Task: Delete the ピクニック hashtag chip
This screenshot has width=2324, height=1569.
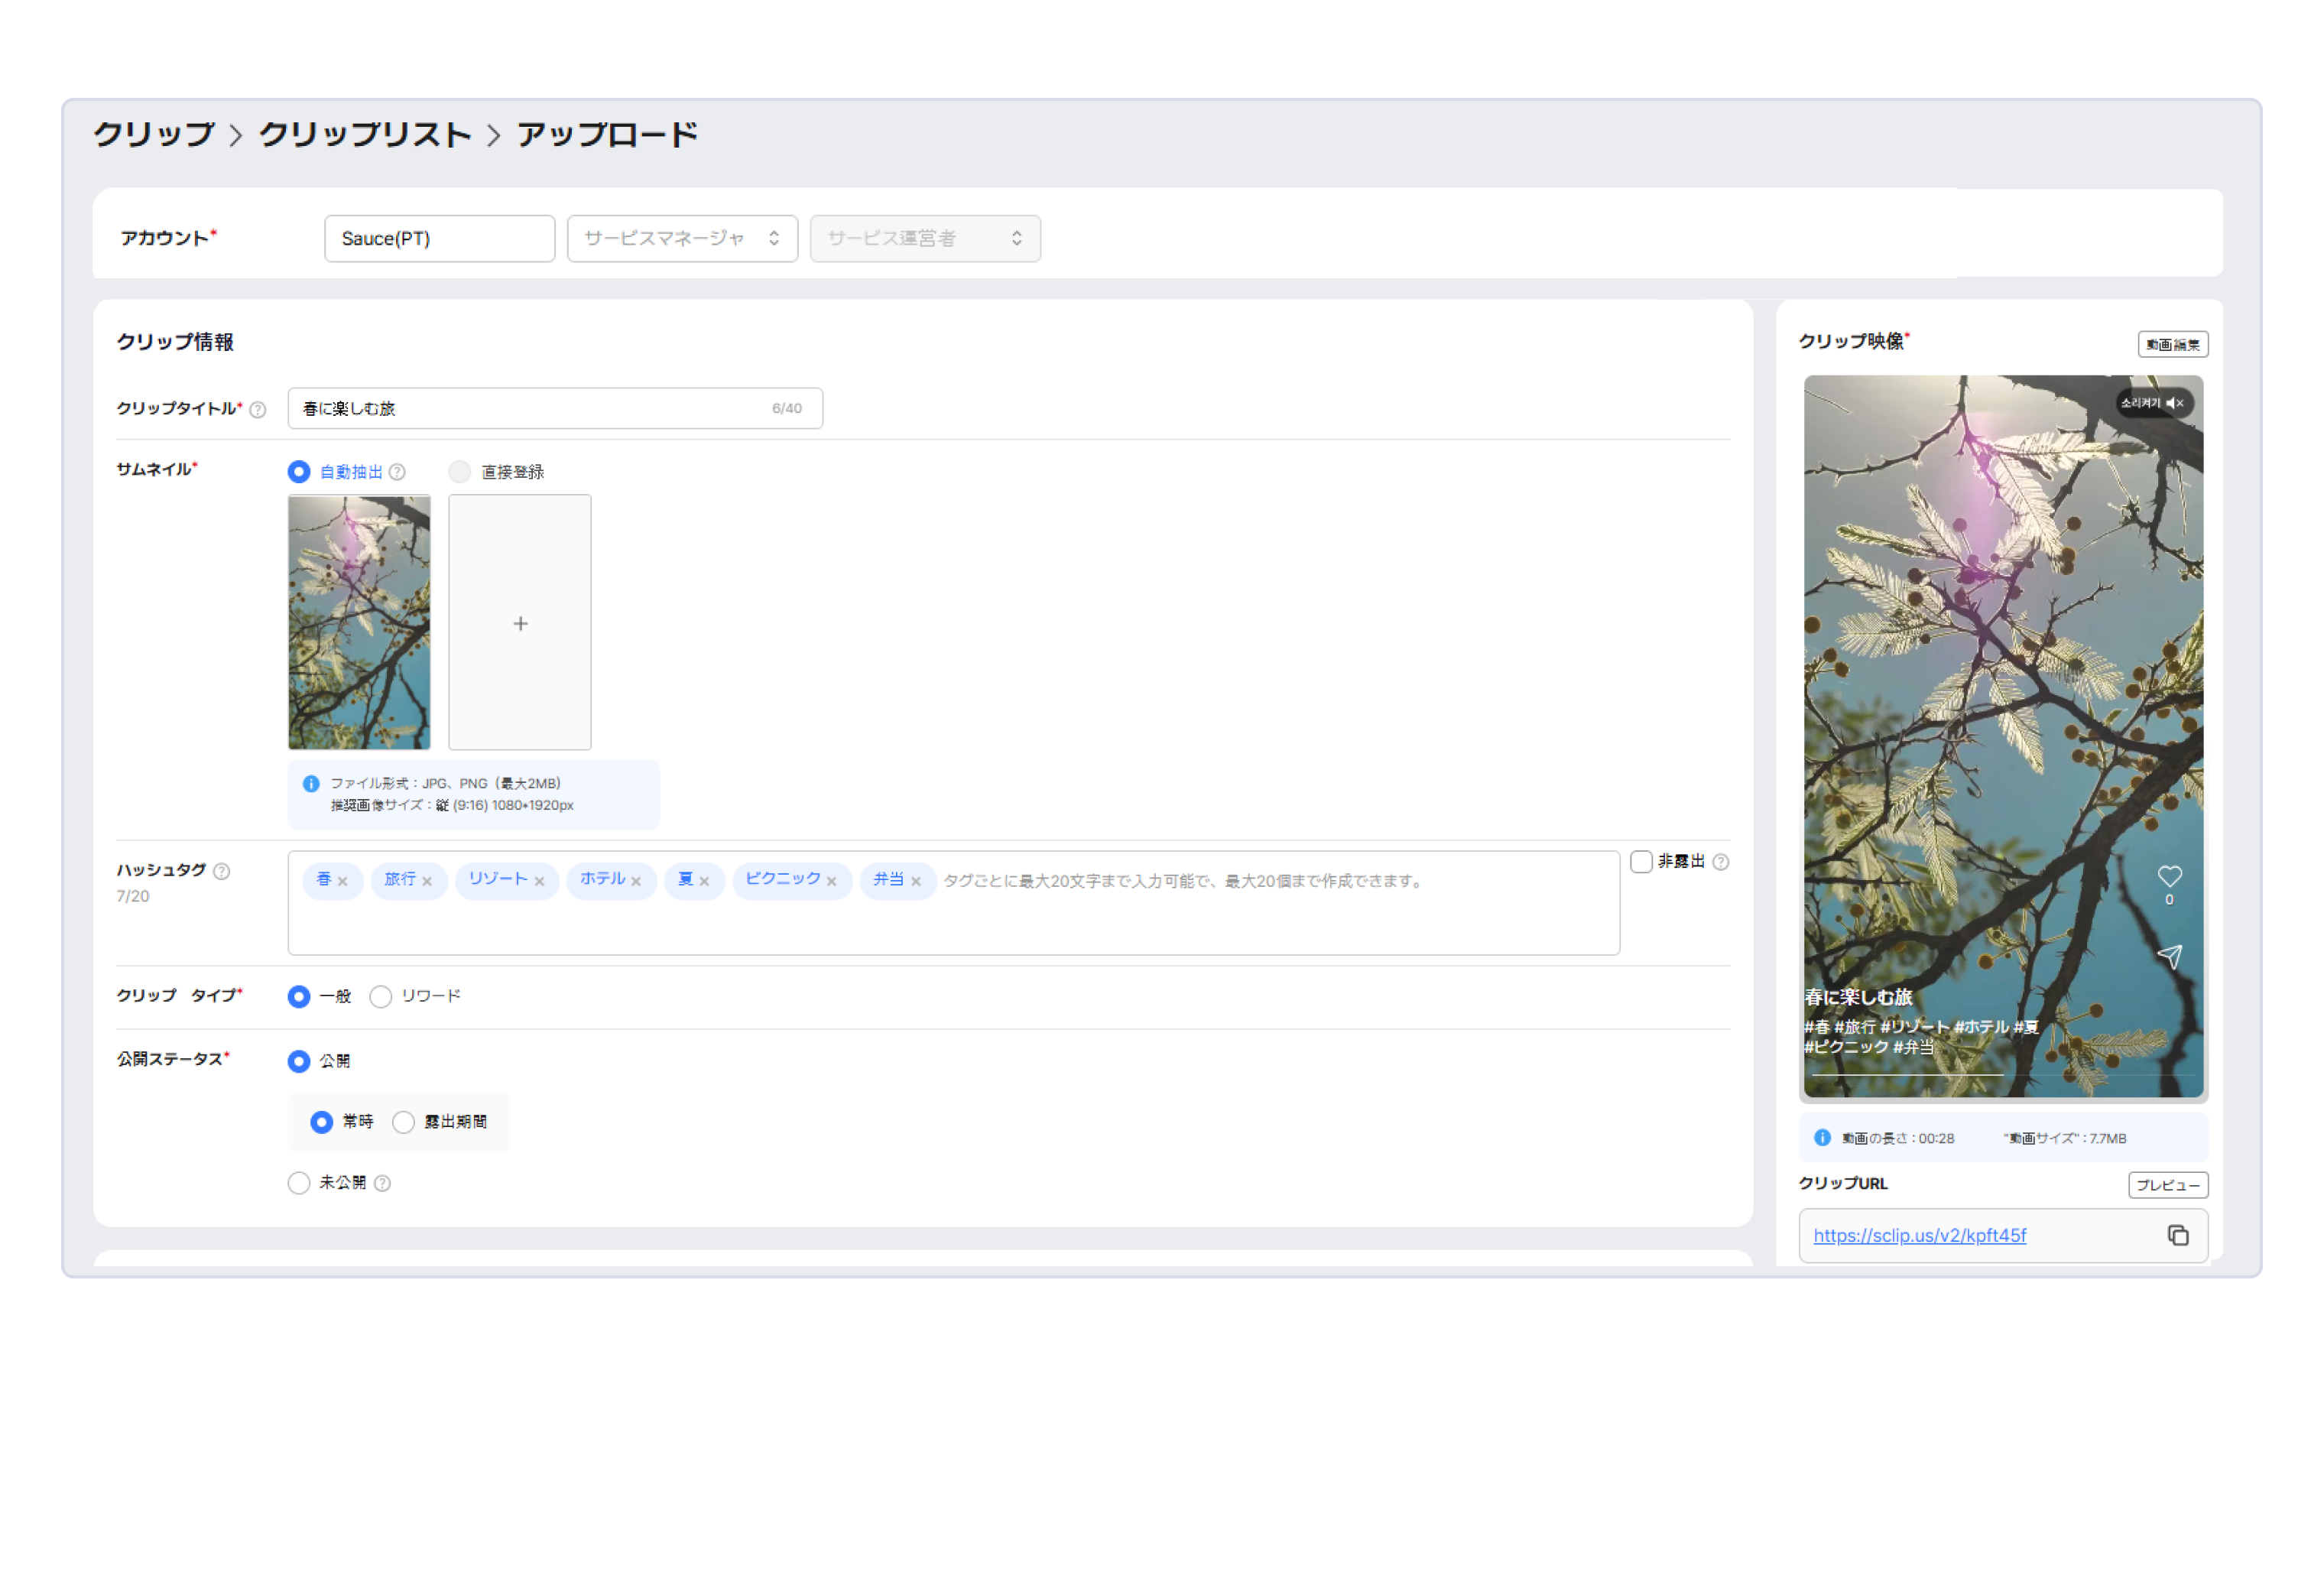Action: point(831,881)
